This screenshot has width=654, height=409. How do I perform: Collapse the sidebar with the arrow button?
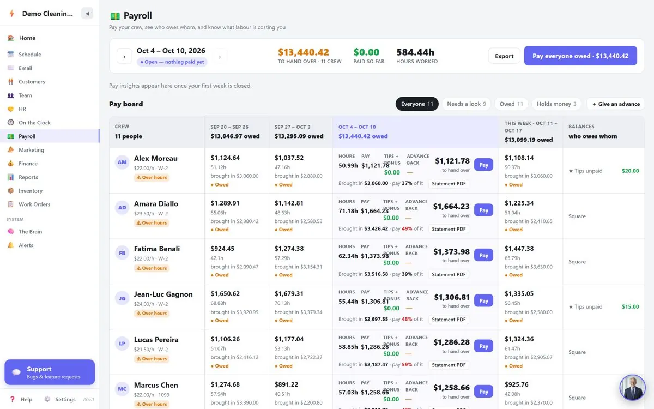[87, 14]
